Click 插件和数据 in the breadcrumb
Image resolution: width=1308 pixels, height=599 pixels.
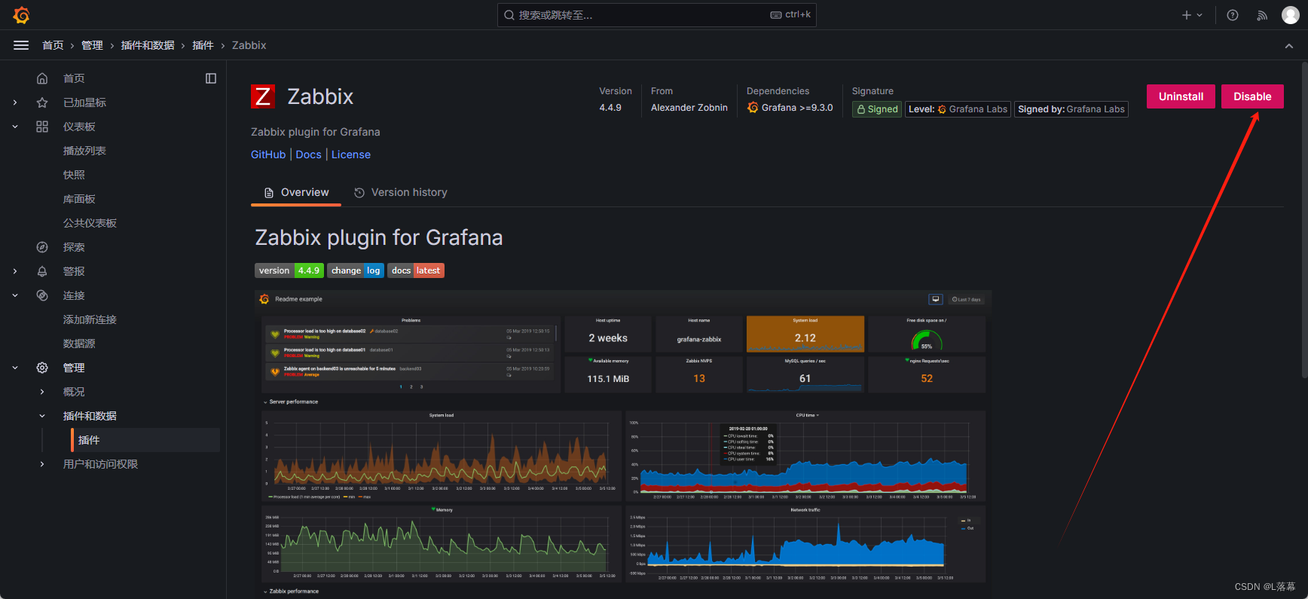[148, 45]
